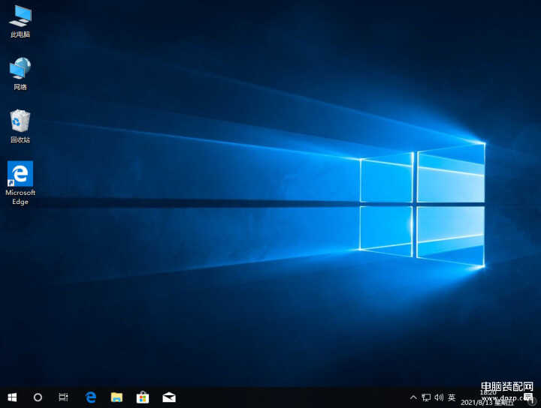This screenshot has width=541, height=408.
Task: Open the network status tray icon
Action: tap(426, 397)
